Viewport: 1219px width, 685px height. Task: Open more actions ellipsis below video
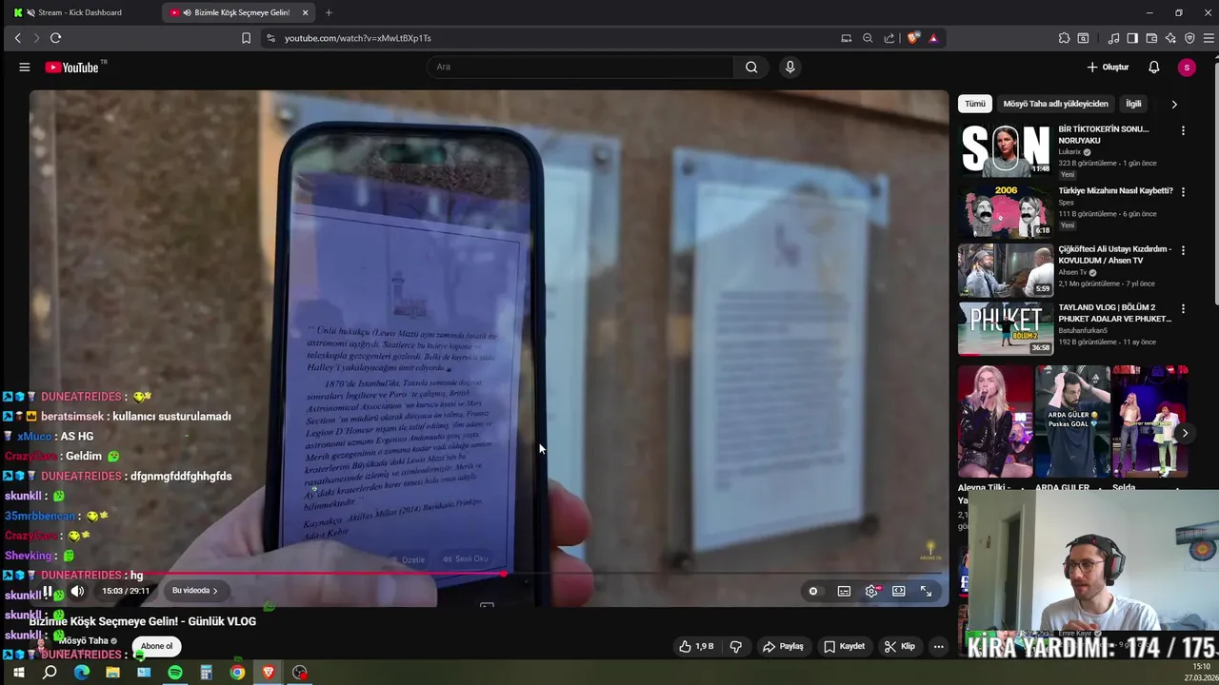point(938,646)
